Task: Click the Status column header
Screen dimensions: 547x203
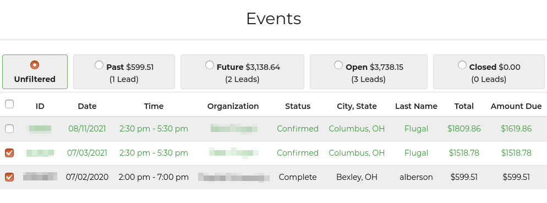Action: [298, 106]
